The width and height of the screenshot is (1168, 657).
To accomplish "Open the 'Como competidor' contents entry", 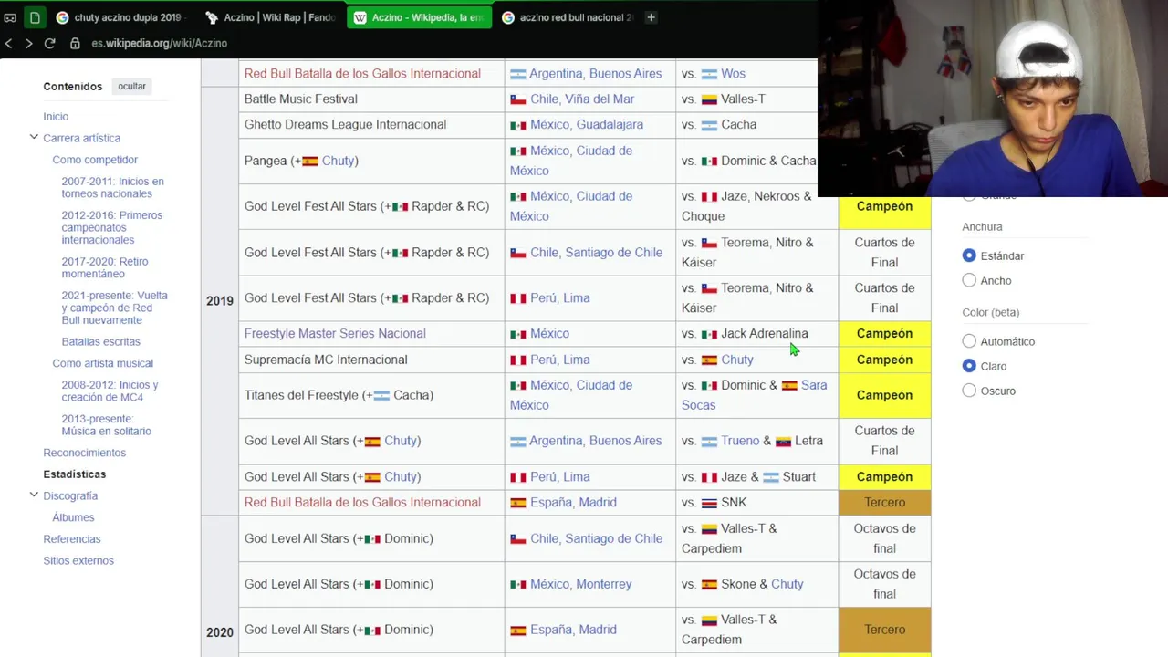I will 95,160.
